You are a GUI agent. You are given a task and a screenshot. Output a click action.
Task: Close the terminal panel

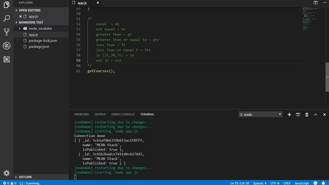pyautogui.click(x=324, y=115)
